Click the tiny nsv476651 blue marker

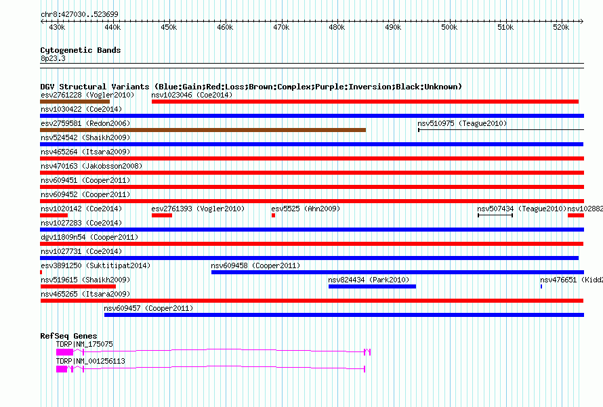tap(541, 286)
